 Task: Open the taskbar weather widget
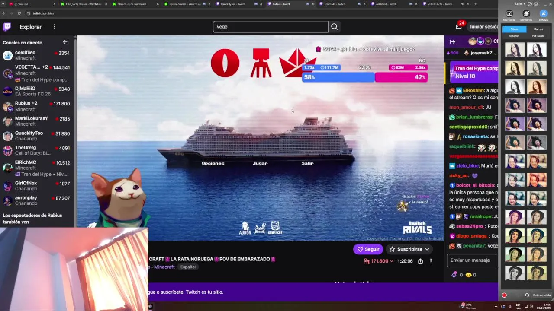pyautogui.click(x=468, y=306)
